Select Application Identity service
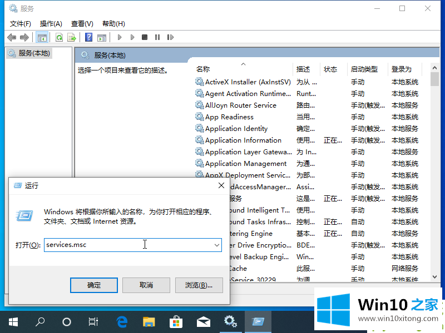 [236, 129]
